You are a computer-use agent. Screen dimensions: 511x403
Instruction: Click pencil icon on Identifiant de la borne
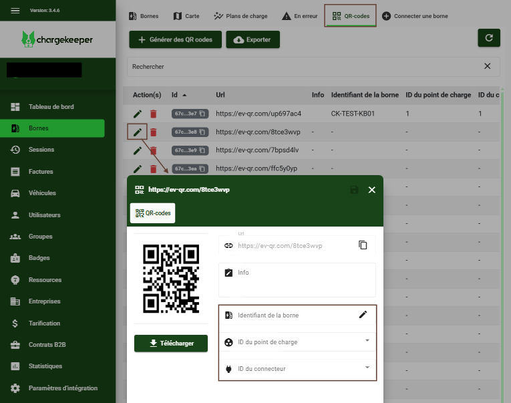[363, 314]
